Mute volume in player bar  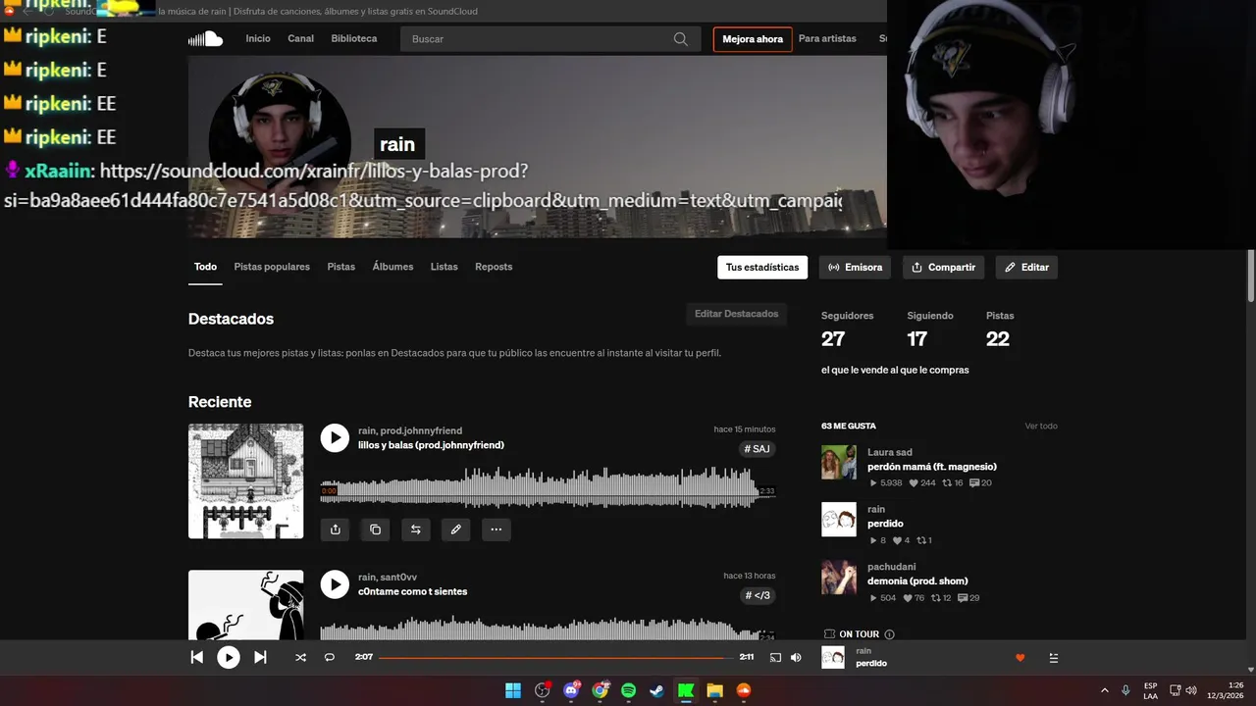click(x=796, y=657)
